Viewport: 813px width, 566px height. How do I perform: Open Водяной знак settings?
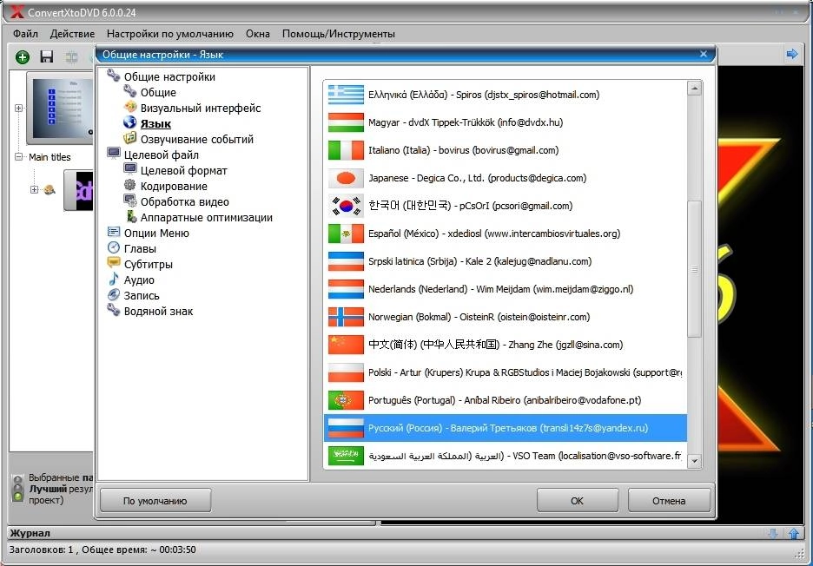point(158,312)
